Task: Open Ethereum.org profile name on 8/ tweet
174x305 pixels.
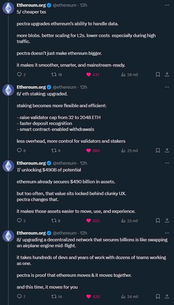Action: click(x=31, y=233)
